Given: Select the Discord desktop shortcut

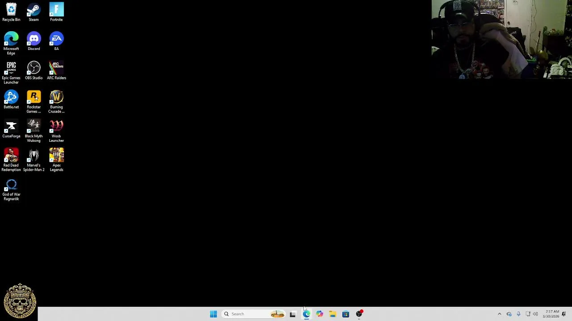Looking at the screenshot, I should tap(34, 41).
